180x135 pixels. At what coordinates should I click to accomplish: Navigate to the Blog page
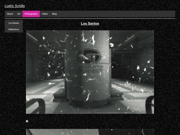click(x=54, y=14)
